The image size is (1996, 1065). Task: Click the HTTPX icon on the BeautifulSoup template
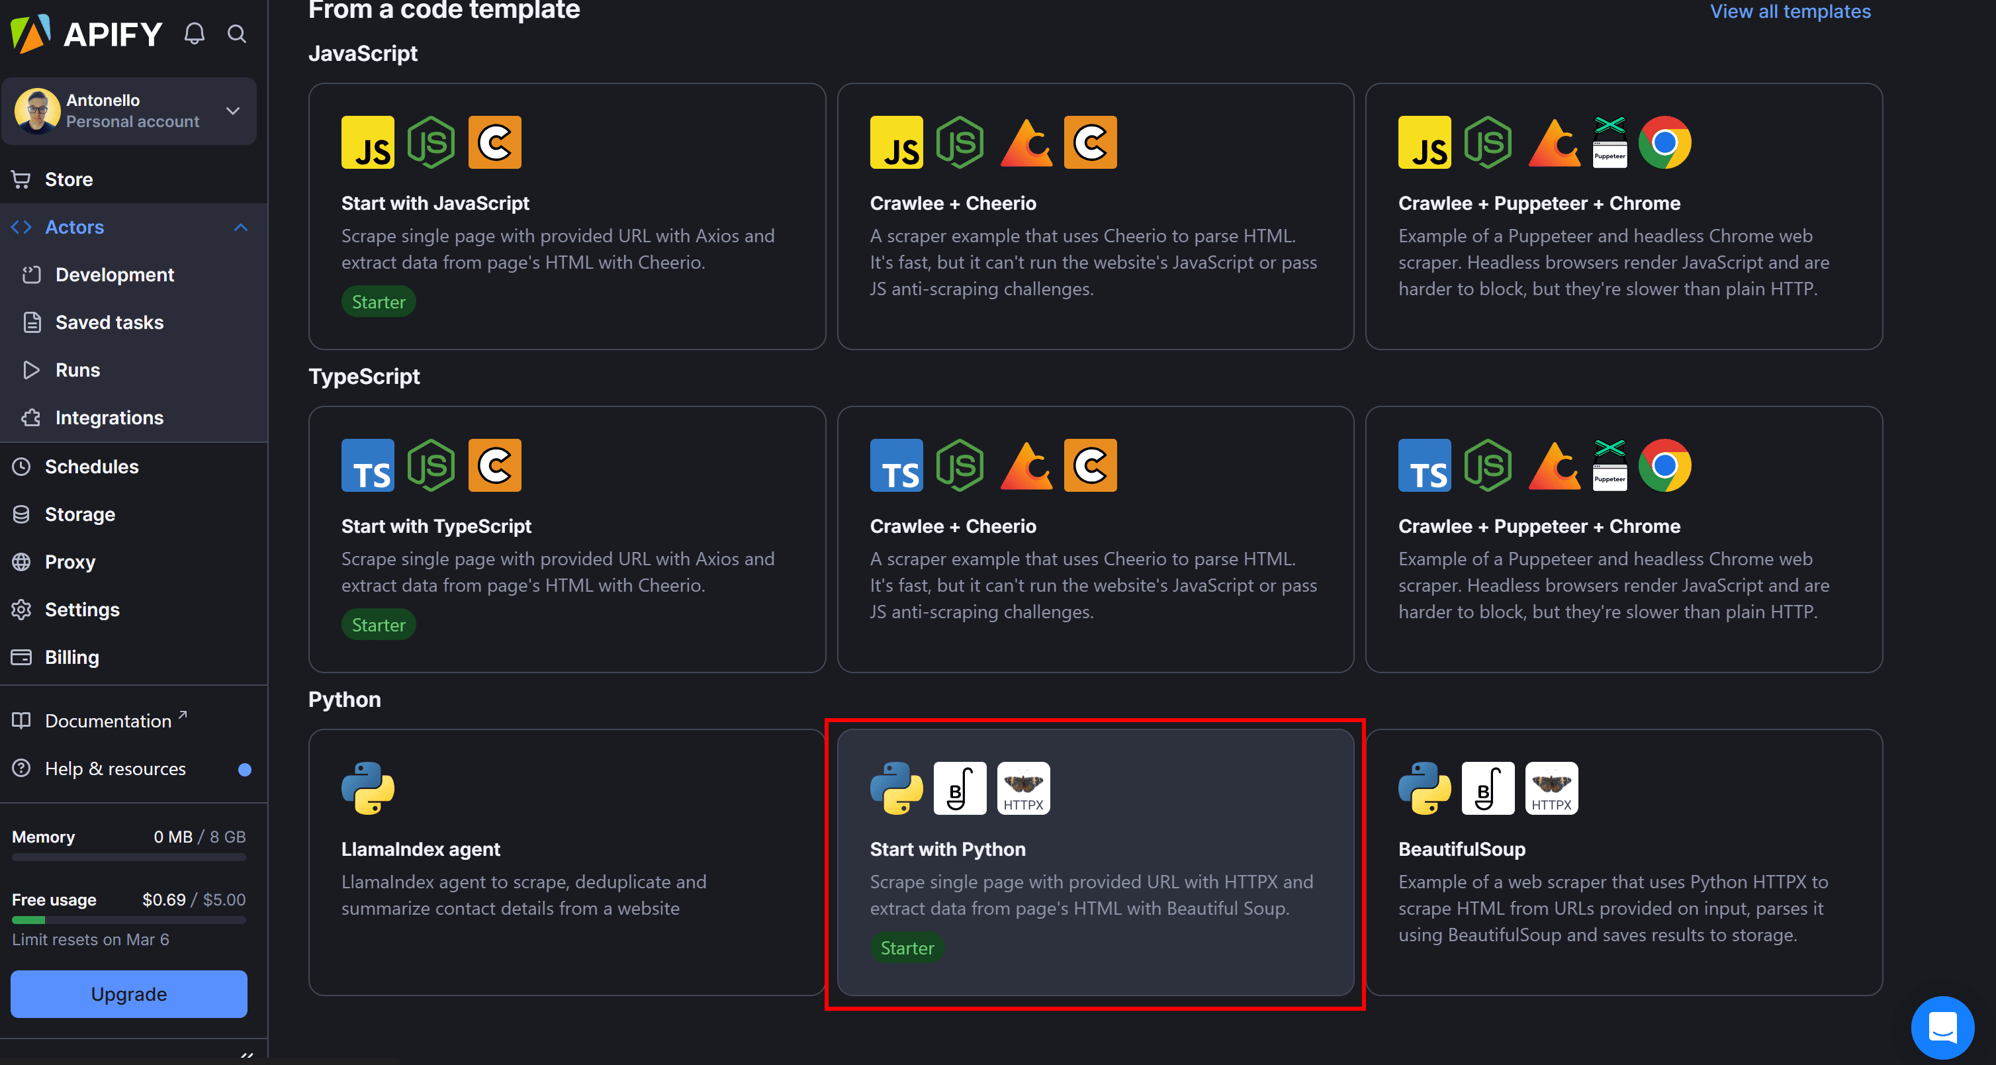(x=1551, y=788)
